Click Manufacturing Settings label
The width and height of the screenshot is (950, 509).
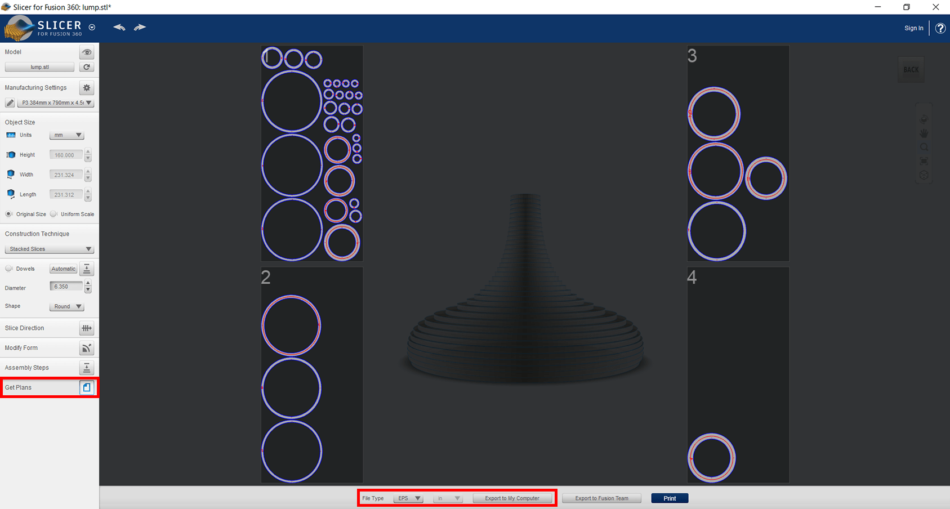click(35, 88)
